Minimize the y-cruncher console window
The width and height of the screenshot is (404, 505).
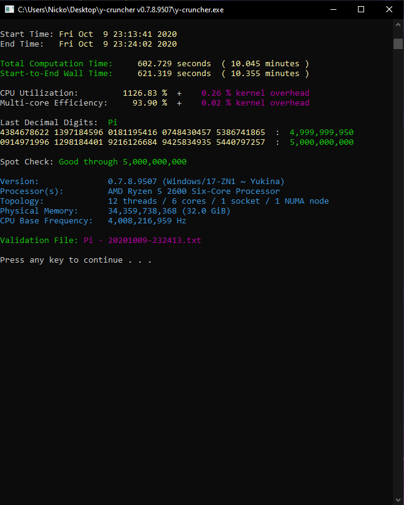(333, 9)
